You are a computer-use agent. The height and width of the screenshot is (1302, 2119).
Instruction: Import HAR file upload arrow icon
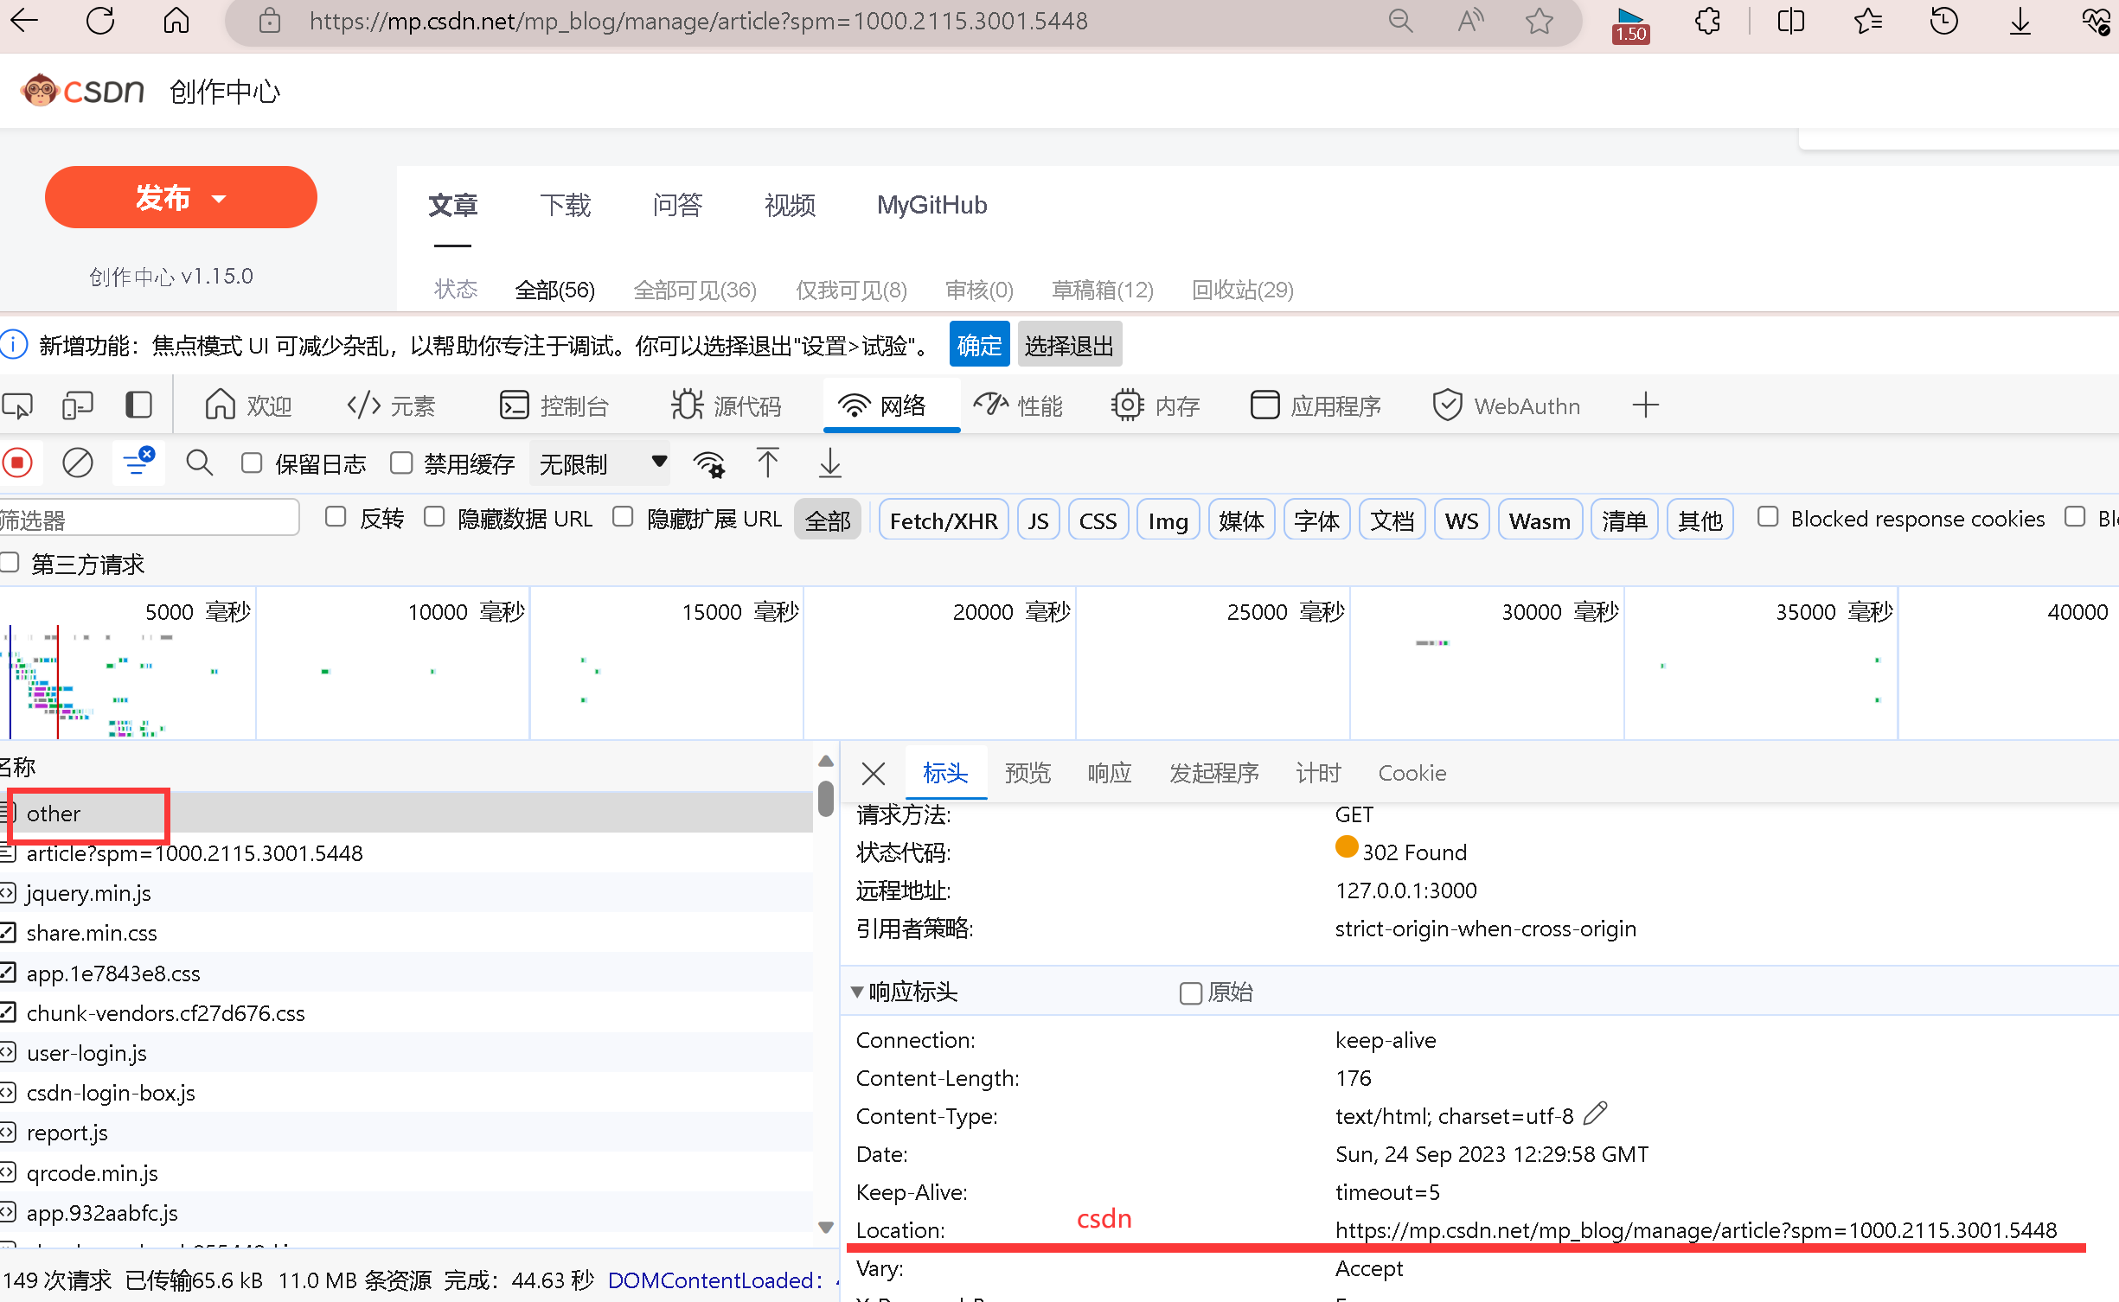pyautogui.click(x=767, y=463)
